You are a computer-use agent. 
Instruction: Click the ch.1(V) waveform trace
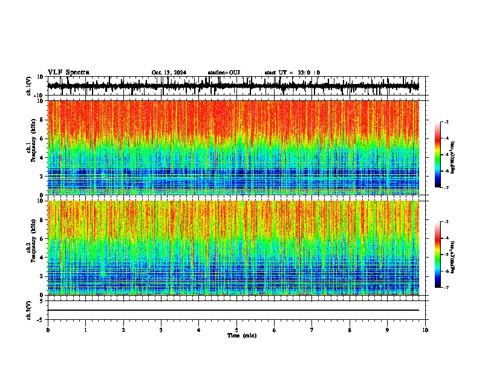[233, 86]
